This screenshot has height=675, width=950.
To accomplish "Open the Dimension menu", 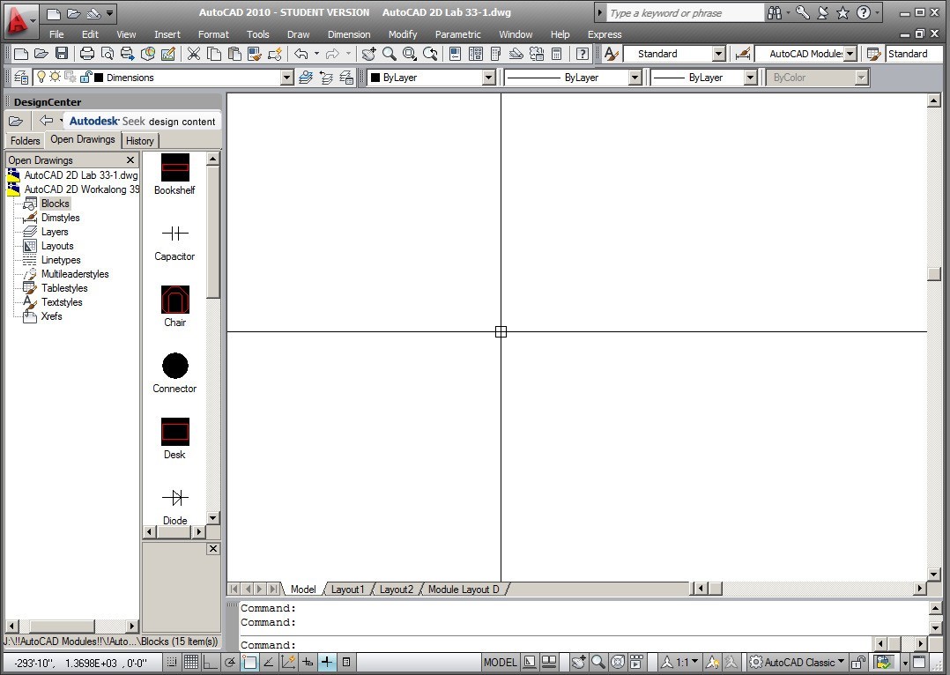I will [x=348, y=34].
